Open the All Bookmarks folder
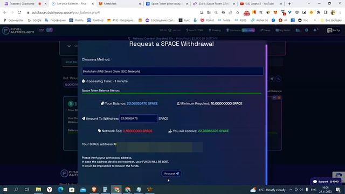The width and height of the screenshot is (345, 194). tap(331, 20)
